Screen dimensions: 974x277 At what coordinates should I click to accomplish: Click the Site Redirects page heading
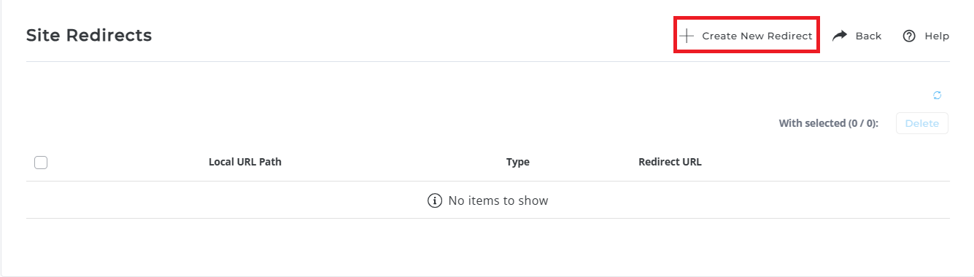pyautogui.click(x=89, y=35)
